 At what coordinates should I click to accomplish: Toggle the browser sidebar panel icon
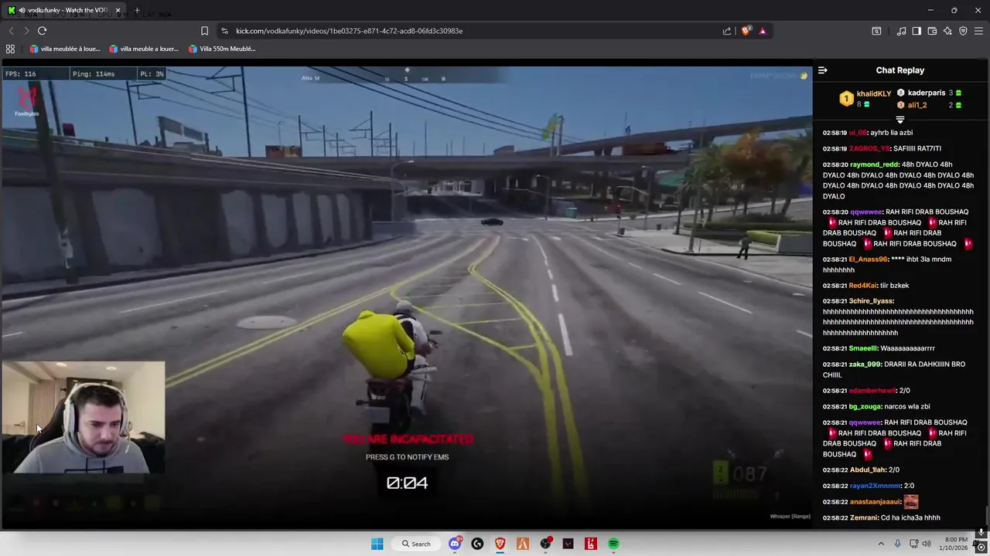tap(917, 31)
